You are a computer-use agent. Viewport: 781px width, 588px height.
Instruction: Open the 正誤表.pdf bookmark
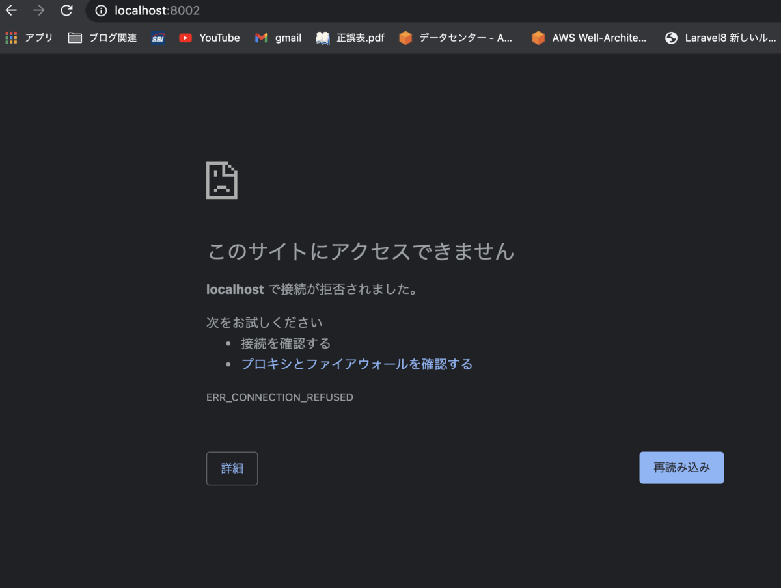349,38
